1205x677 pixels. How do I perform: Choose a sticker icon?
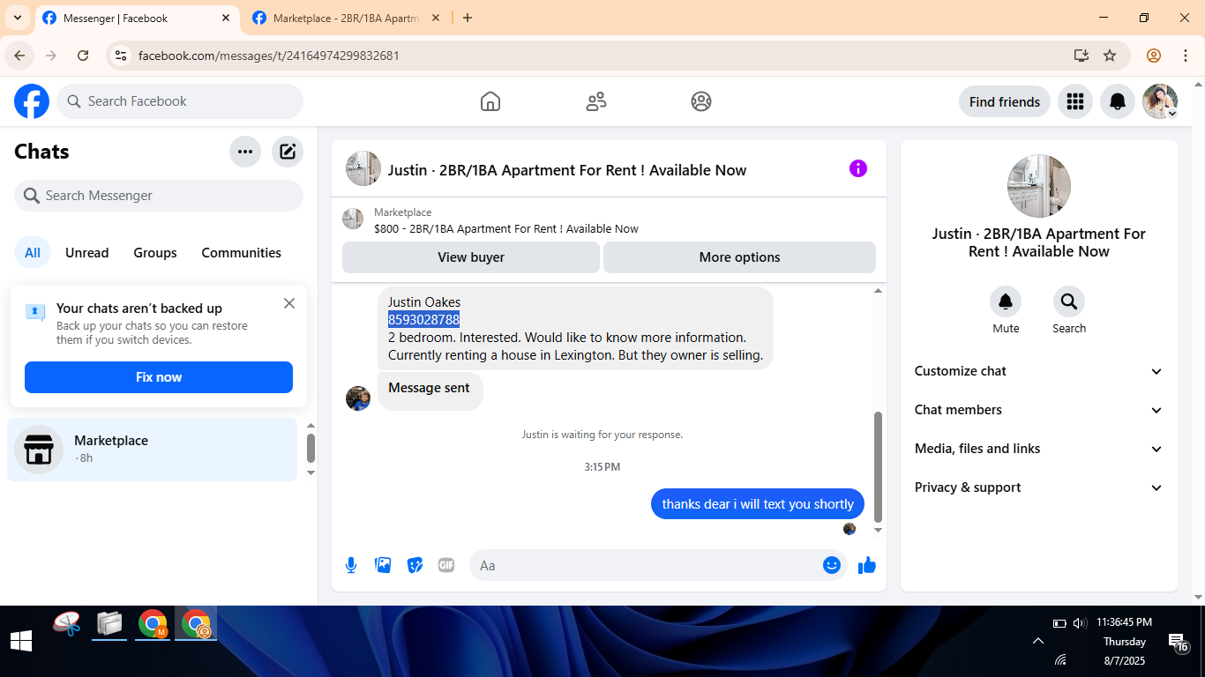415,565
